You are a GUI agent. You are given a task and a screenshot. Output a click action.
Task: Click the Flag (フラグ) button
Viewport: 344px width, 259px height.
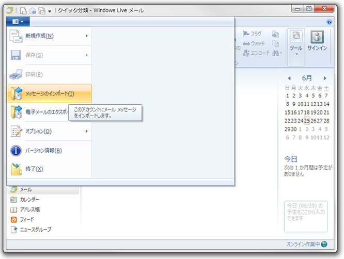pos(252,34)
